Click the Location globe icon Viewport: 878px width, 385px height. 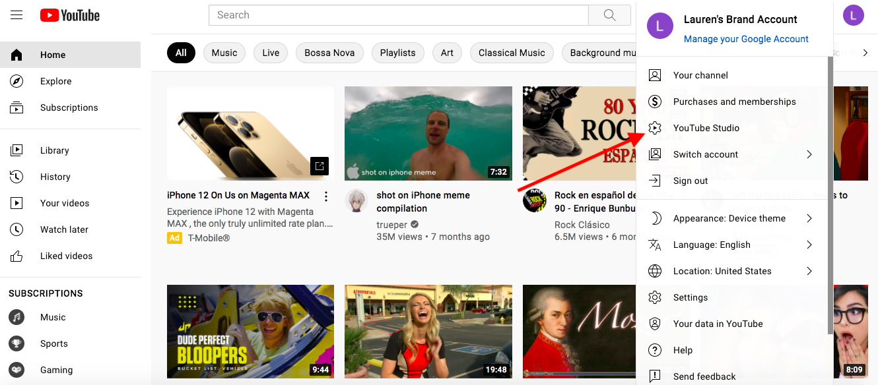coord(655,271)
